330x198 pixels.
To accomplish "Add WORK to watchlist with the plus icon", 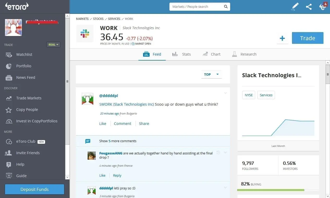I will pyautogui.click(x=283, y=38).
